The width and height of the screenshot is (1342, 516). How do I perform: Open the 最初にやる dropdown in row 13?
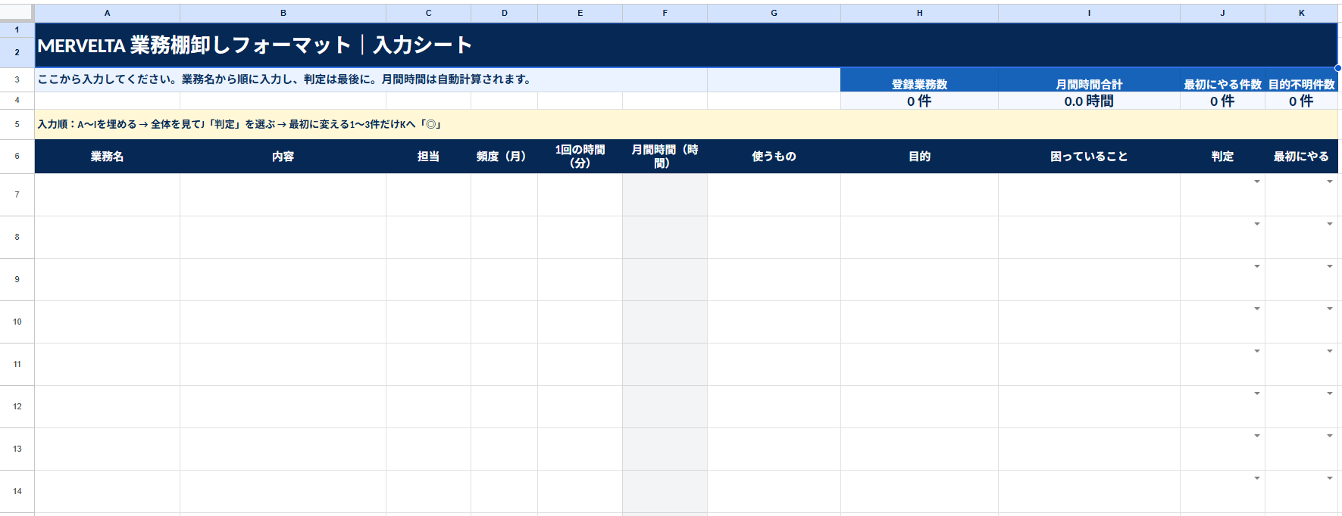point(1330,436)
